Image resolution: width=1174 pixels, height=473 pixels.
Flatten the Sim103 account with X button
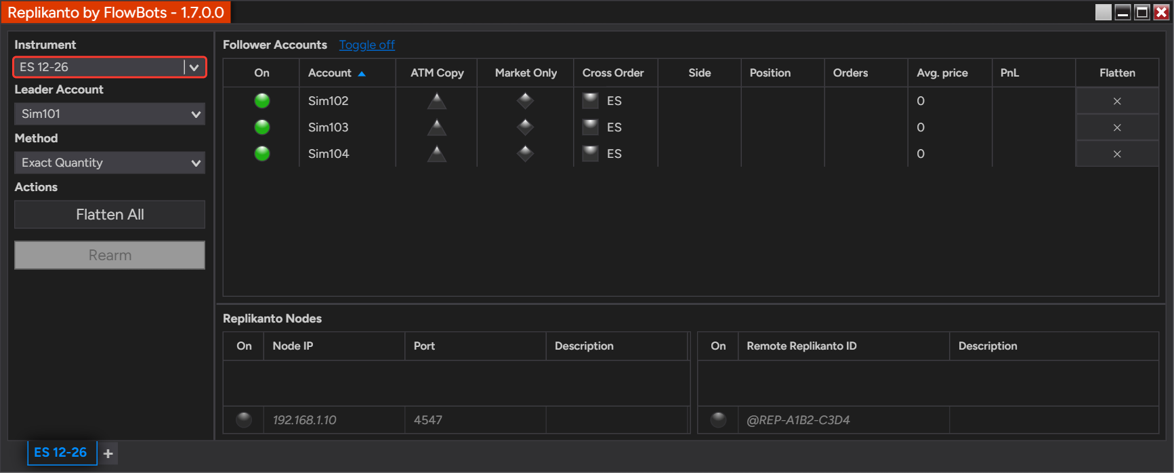tap(1117, 127)
